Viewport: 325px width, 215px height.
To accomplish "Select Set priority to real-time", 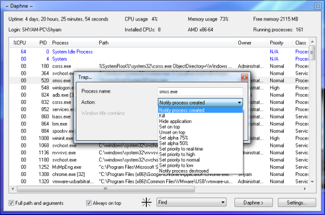I will coord(181,149).
